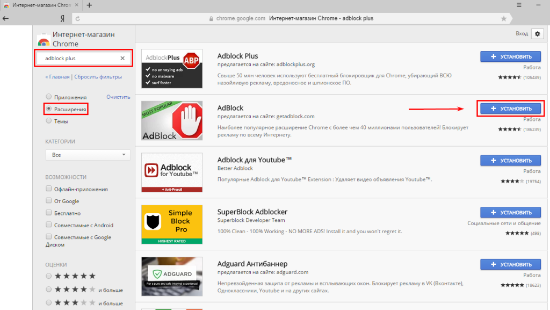
Task: Enable the От Google checkbox
Action: click(49, 200)
